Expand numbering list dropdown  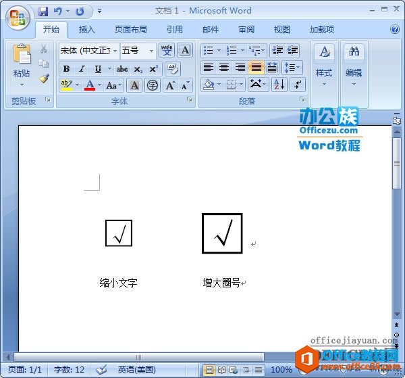pos(242,50)
